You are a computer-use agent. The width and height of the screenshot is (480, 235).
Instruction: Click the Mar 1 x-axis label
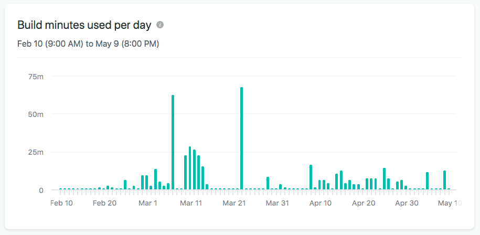(147, 203)
